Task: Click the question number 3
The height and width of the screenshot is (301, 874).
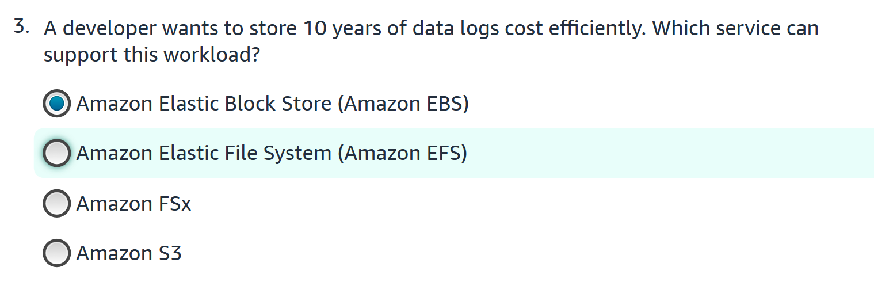Action: coord(22,27)
